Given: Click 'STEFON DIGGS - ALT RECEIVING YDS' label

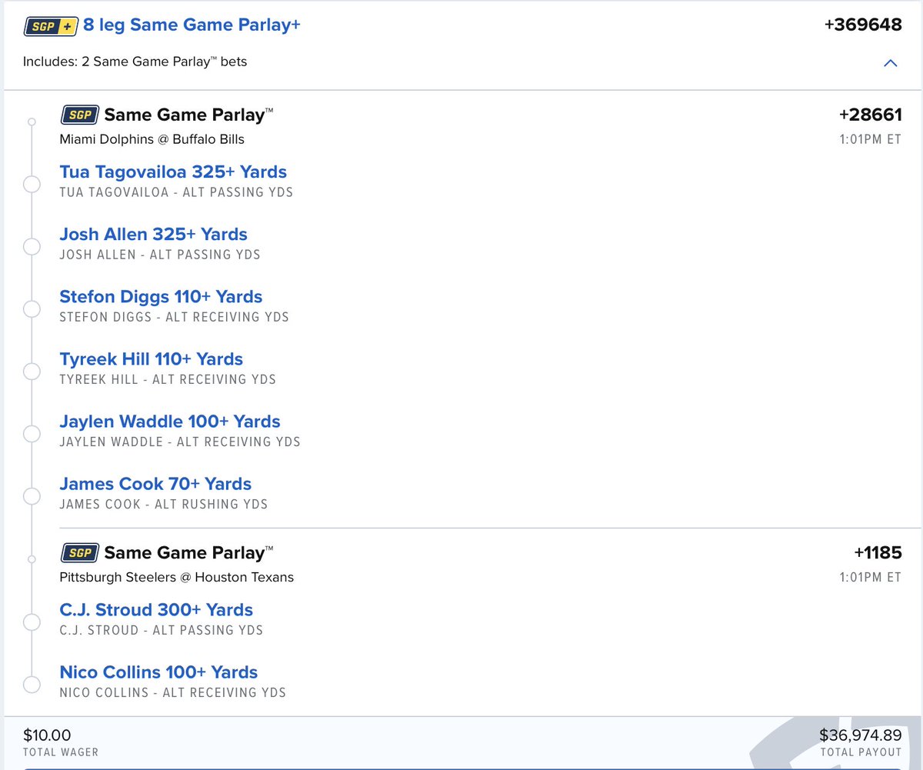Looking at the screenshot, I should [x=174, y=317].
